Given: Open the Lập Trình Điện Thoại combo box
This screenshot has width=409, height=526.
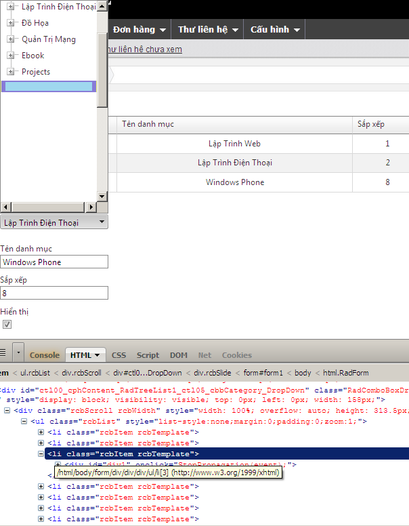Looking at the screenshot, I should 54,222.
